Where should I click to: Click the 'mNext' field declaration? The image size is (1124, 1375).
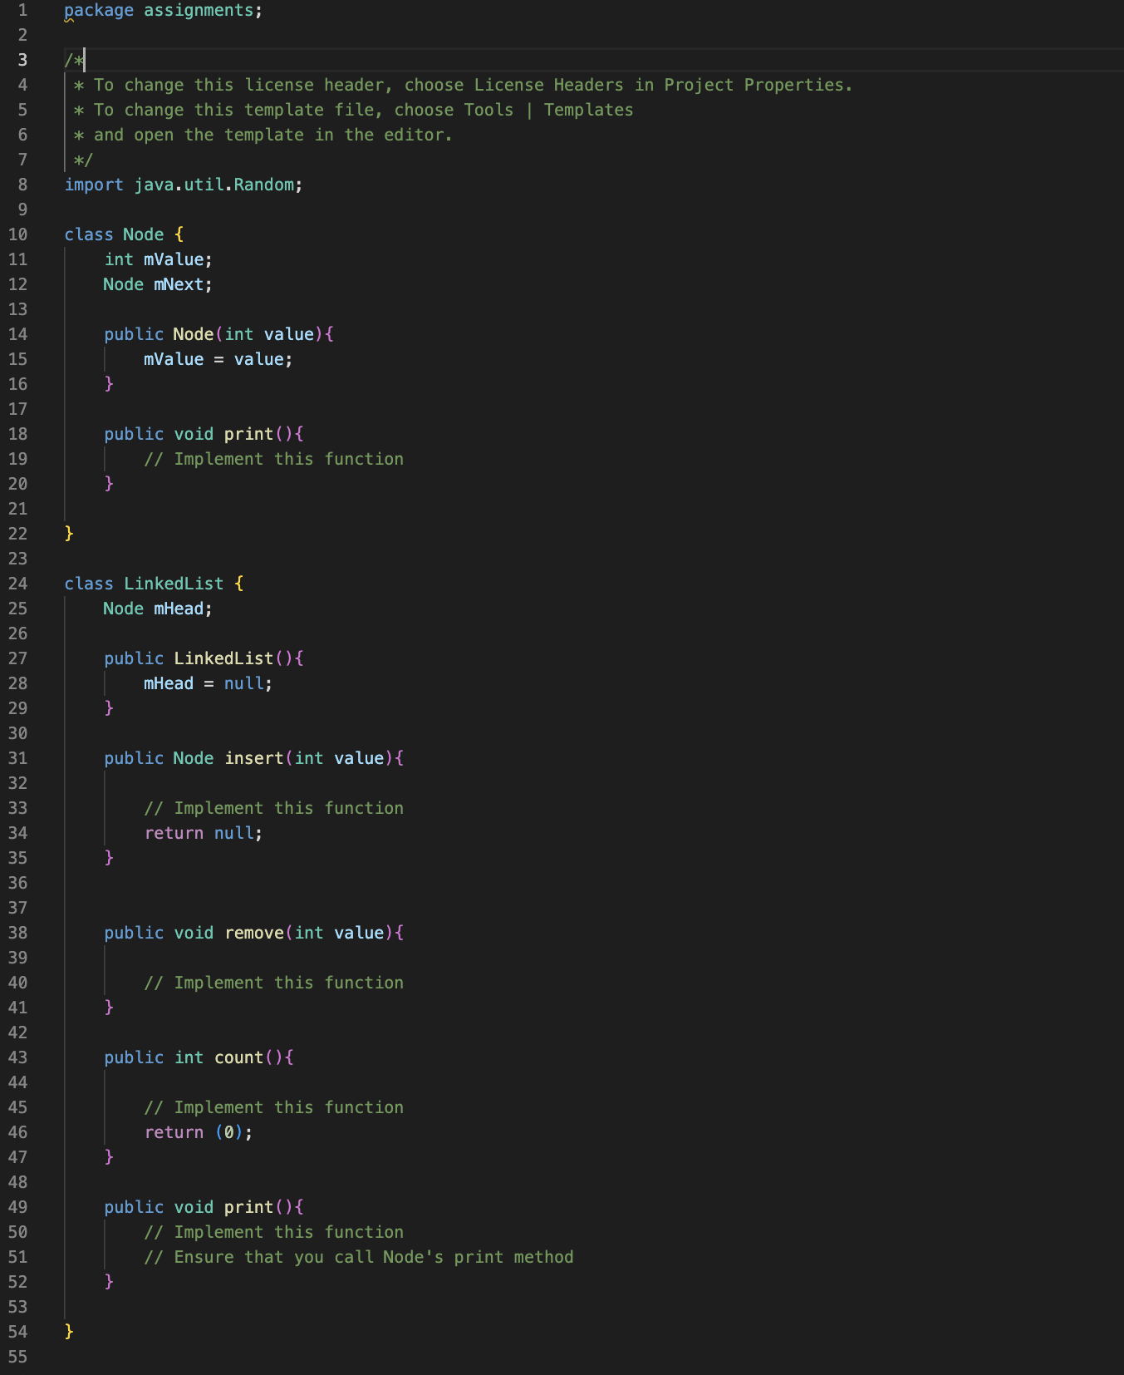coord(179,284)
